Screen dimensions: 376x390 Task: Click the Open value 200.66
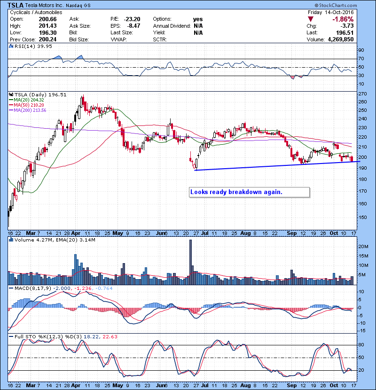(x=47, y=19)
